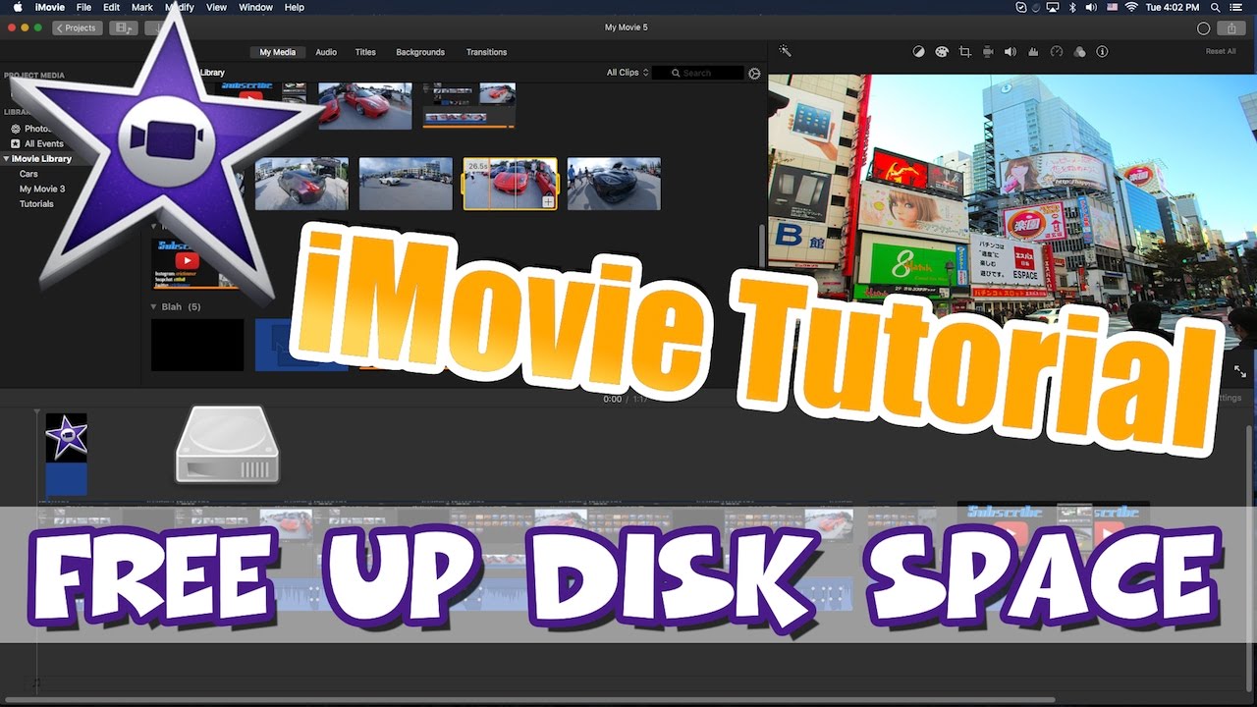Toggle the media browser display button
Screen dimensions: 1257x707
pyautogui.click(x=124, y=28)
